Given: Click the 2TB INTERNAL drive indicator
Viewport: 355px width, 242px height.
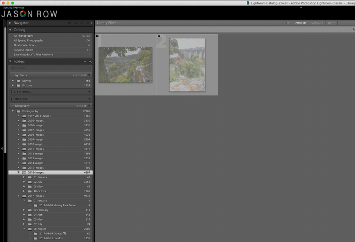Looking at the screenshot, I should (11, 92).
